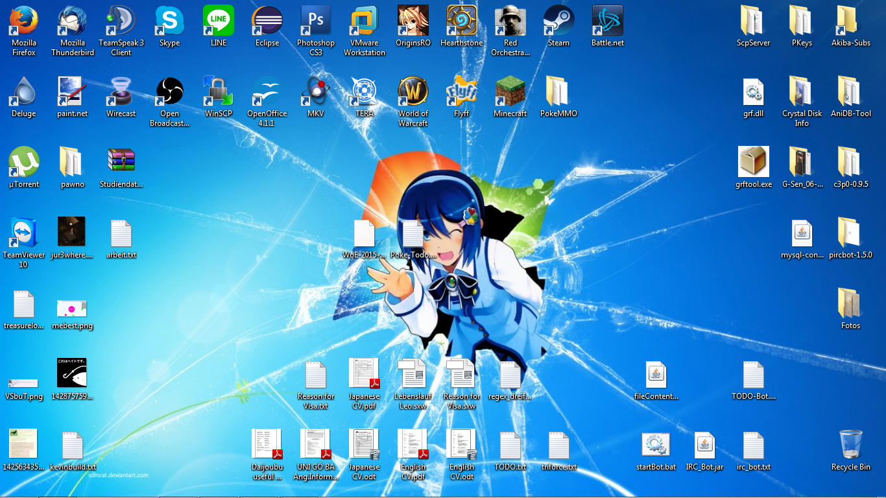This screenshot has width=886, height=498.
Task: Select the Reason for Visa.txt file
Action: (x=316, y=375)
